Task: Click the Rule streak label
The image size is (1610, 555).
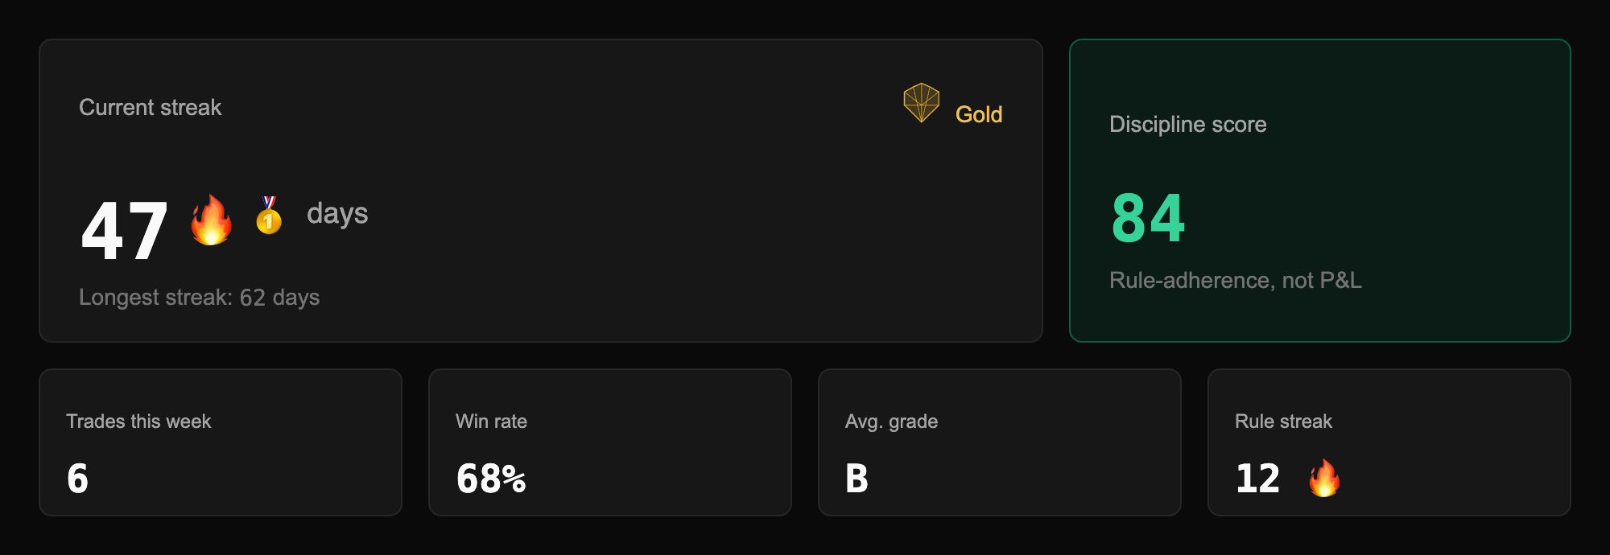Action: [1283, 421]
